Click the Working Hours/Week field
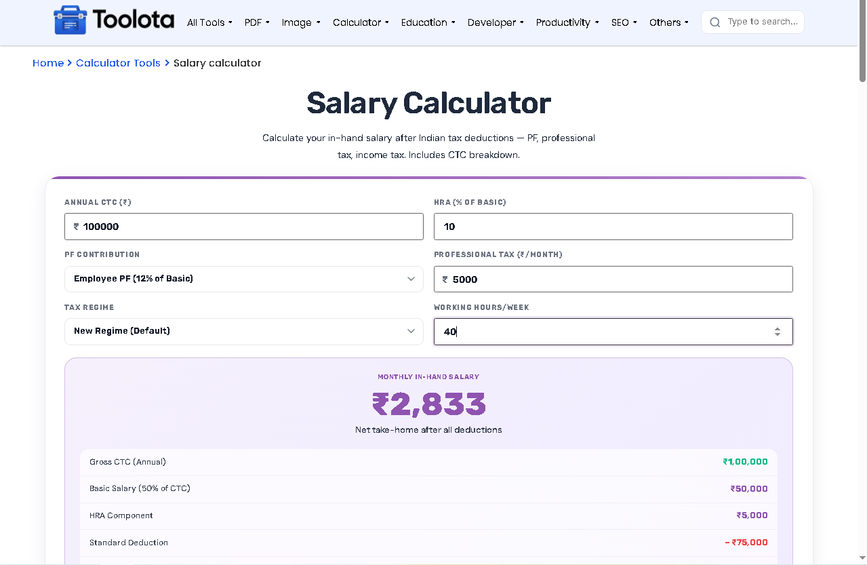This screenshot has width=867, height=565. (613, 332)
